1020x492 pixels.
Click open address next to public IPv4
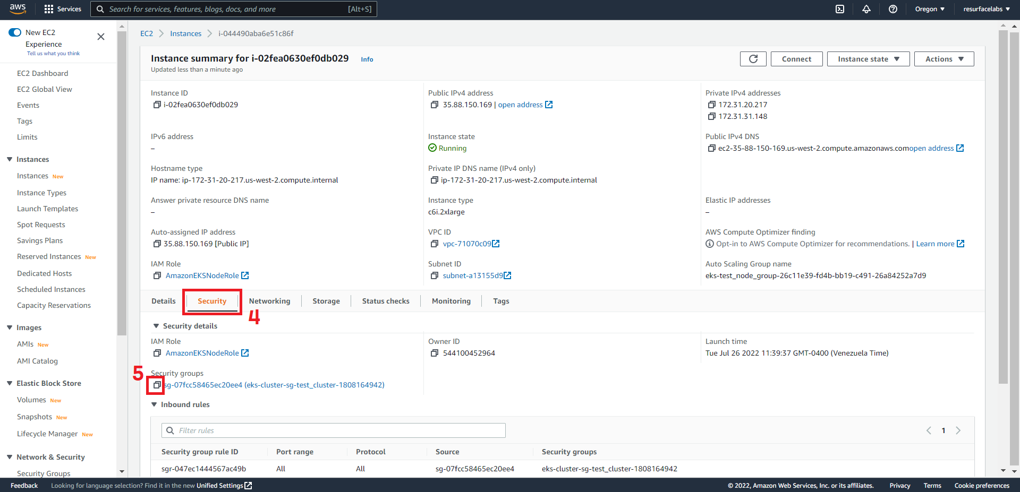click(520, 105)
